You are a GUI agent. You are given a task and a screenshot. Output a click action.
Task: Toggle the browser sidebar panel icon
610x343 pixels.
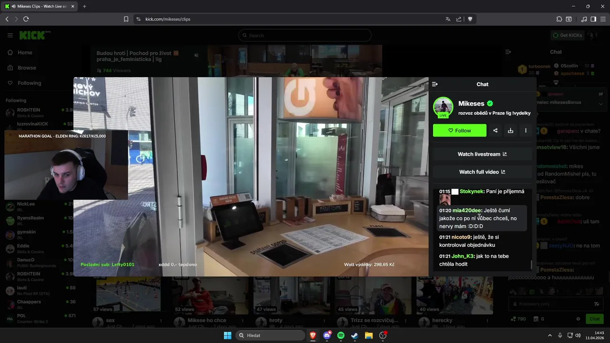[593, 19]
